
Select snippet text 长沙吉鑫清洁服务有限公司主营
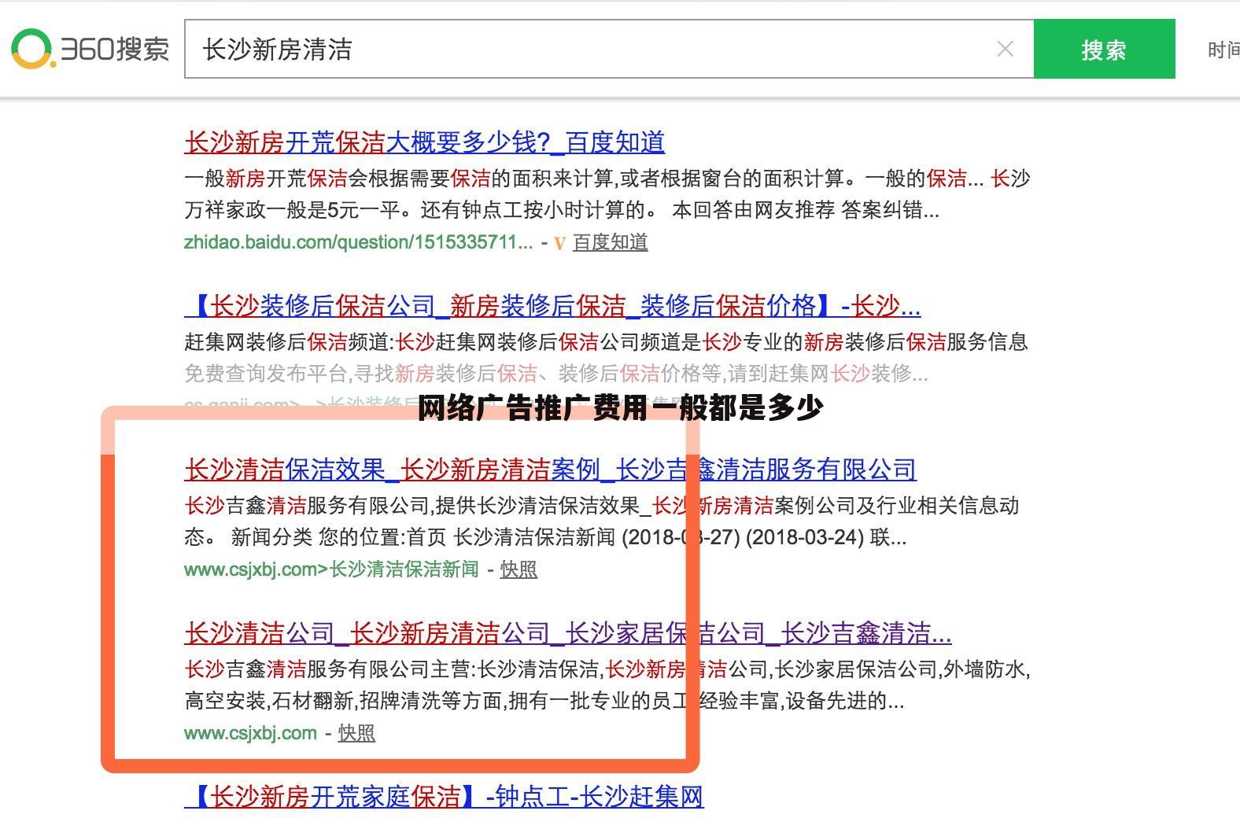327,669
